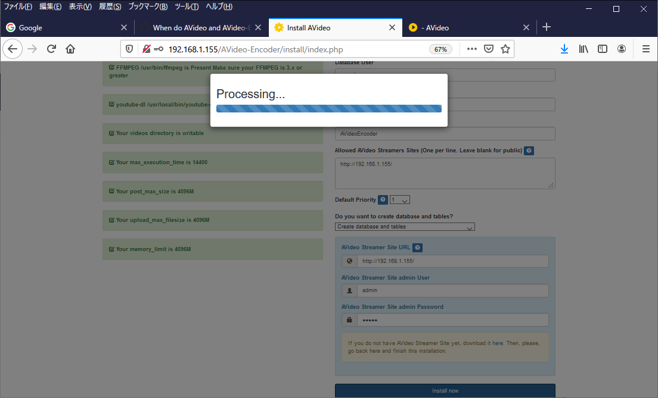Switch to the '- AVideo' tab
Screen dimensions: 658x398
(469, 27)
